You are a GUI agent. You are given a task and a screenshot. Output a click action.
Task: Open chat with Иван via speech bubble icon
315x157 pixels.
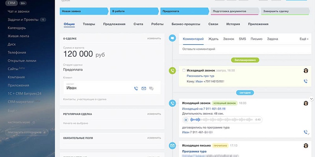point(151,89)
